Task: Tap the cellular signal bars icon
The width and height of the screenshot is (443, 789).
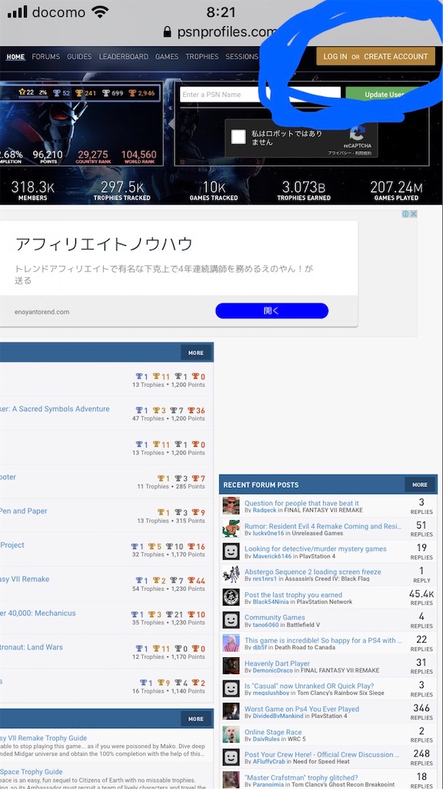Action: (x=18, y=12)
